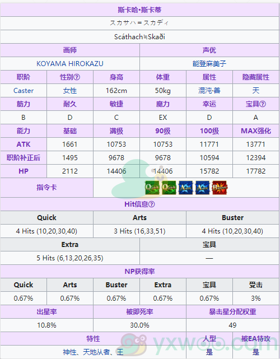This screenshot has width=280, height=359.
Task: Click the 隐藏属性 column header
Action: click(256, 77)
